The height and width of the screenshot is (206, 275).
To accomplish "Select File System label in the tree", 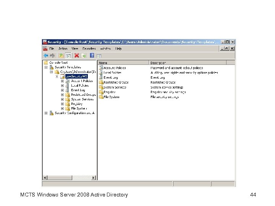I will 79,108.
